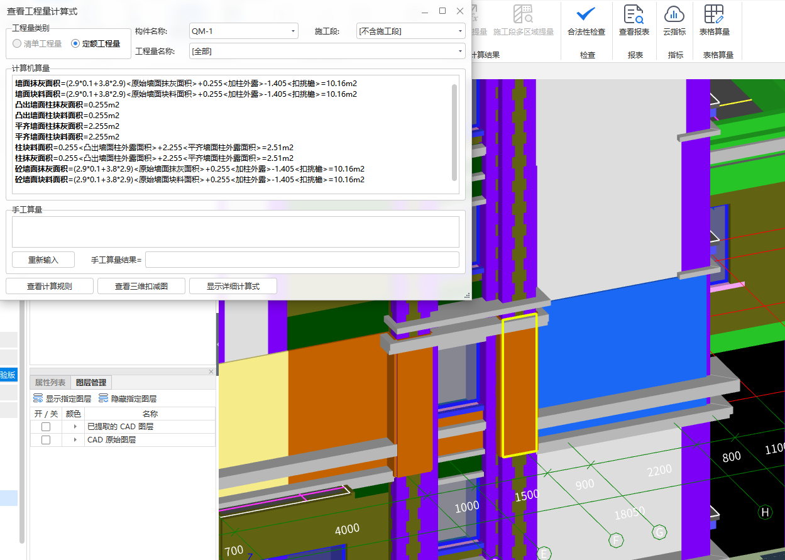The height and width of the screenshot is (560, 785).
Task: Select the yellow-outlined orange wall panel
Action: click(x=519, y=385)
